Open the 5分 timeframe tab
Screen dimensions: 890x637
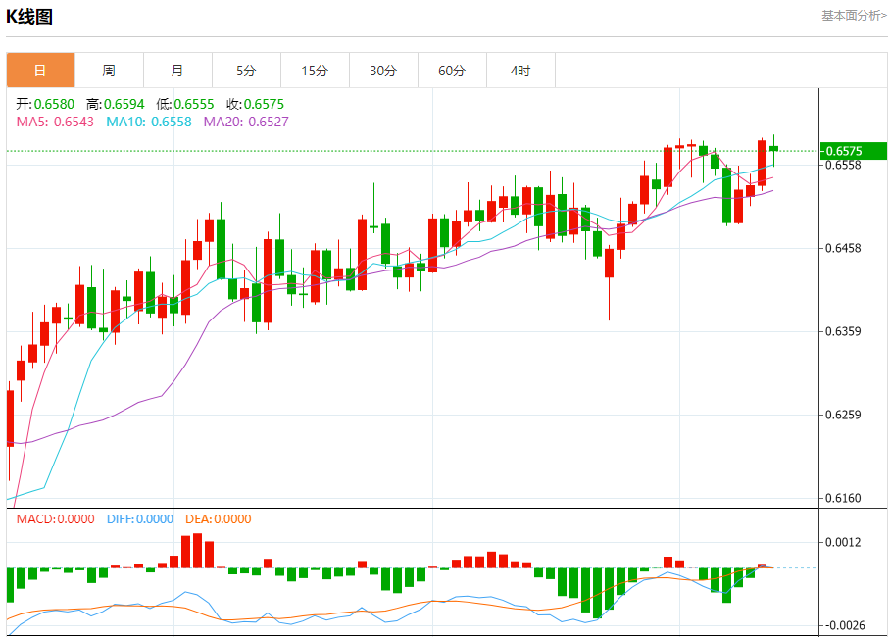coord(246,71)
